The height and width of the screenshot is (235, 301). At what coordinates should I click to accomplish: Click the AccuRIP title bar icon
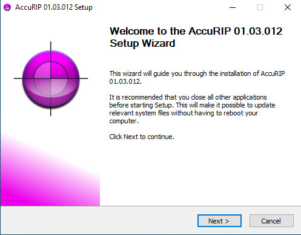click(7, 7)
